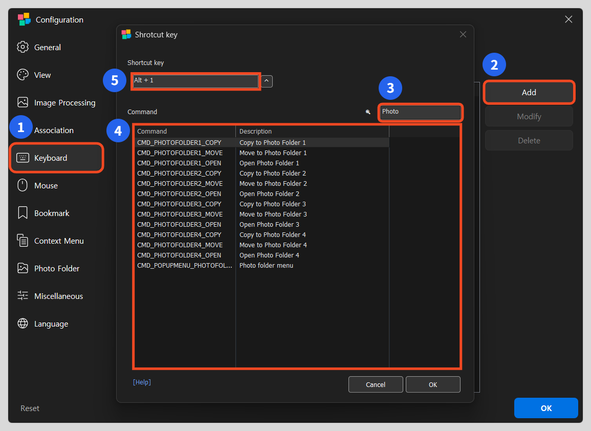Click the command search magnifier icon
This screenshot has height=431, width=591.
tap(368, 112)
